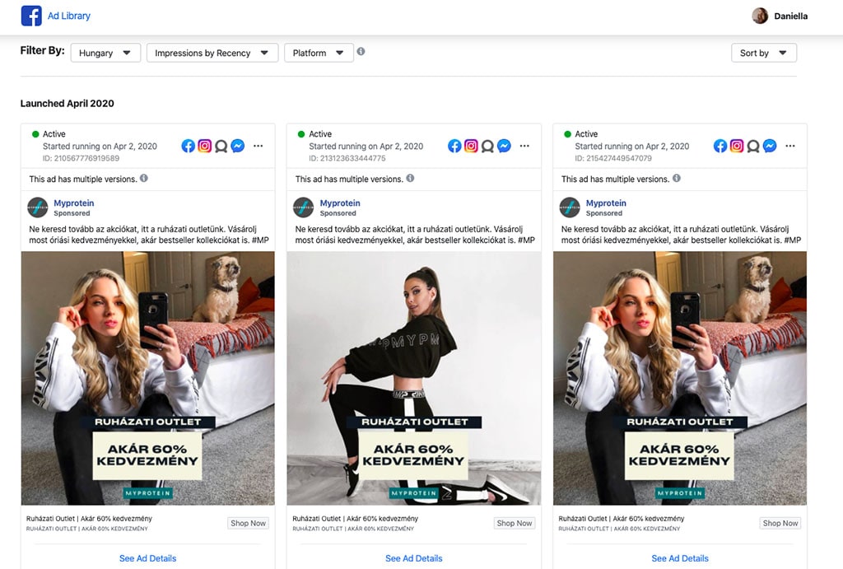This screenshot has width=843, height=569.
Task: Click the Daniella profile name
Action: (790, 16)
